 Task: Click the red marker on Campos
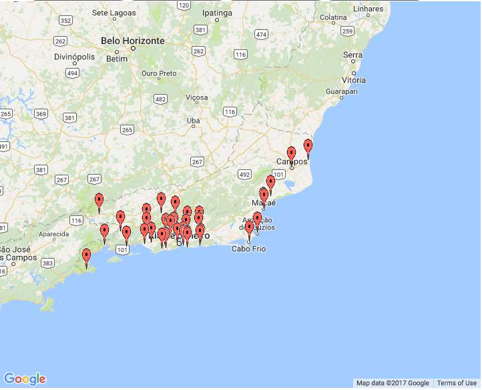pos(291,155)
